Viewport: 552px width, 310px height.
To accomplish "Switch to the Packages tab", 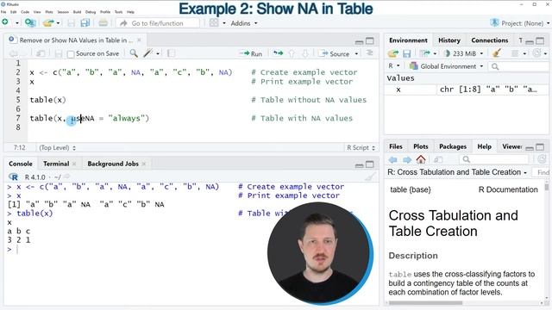I will [452, 146].
